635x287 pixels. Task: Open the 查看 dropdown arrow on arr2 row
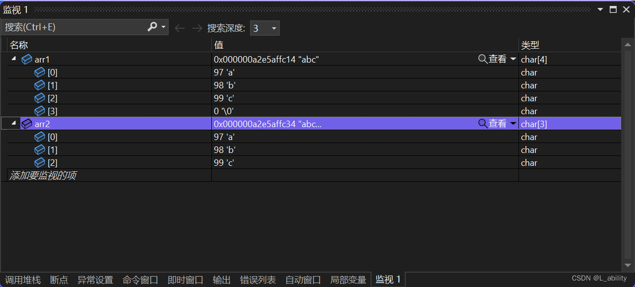tap(512, 124)
